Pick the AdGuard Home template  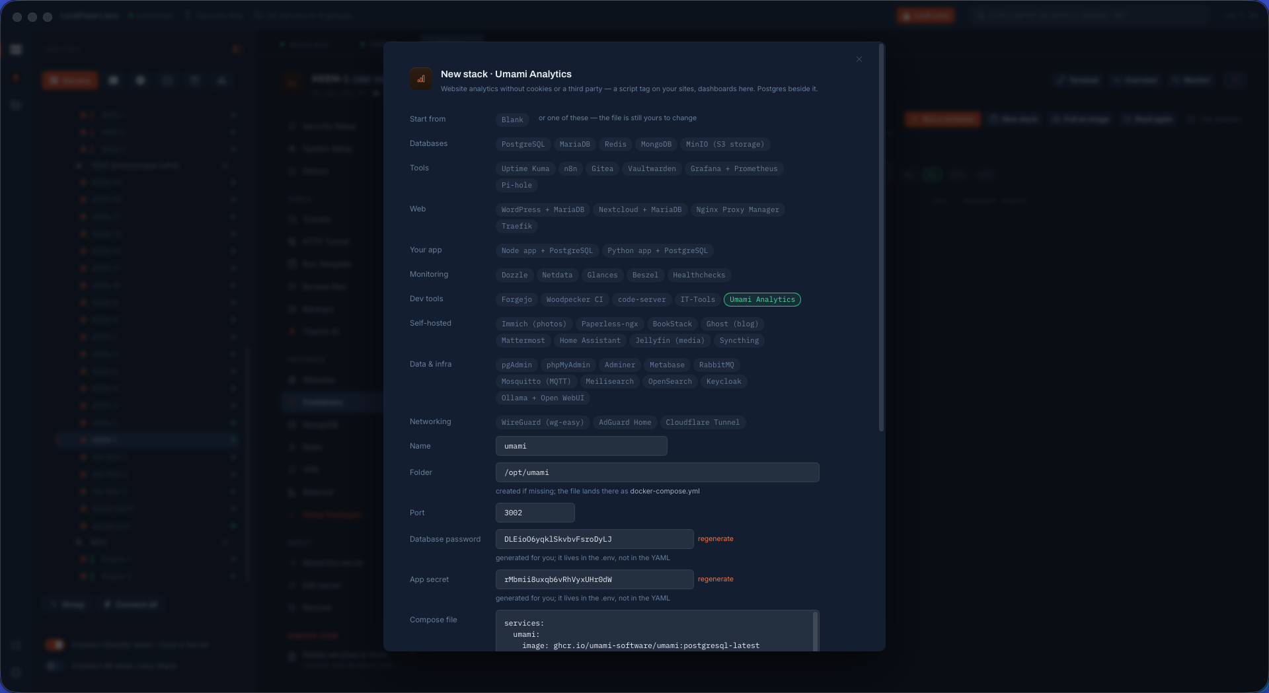[625, 422]
